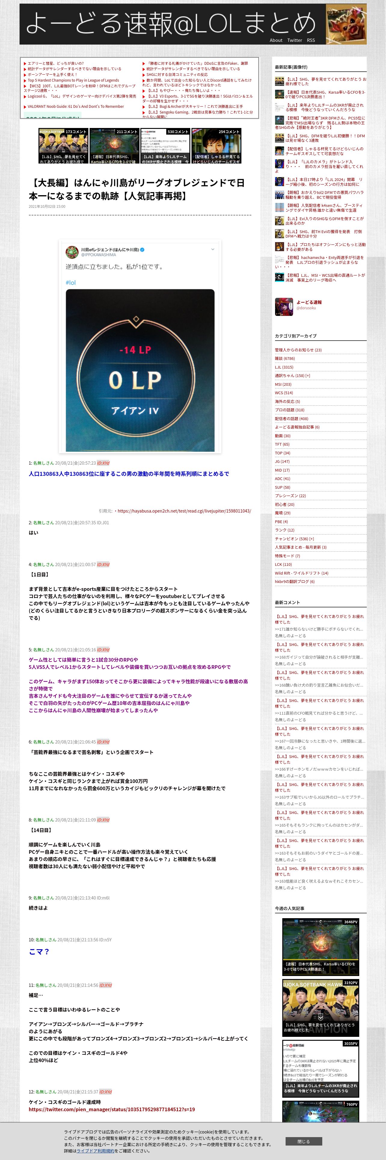Click thumbnail icon beside Evi入りのSHGならDFM article
The width and height of the screenshot is (386, 1160).
pyautogui.click(x=279, y=221)
